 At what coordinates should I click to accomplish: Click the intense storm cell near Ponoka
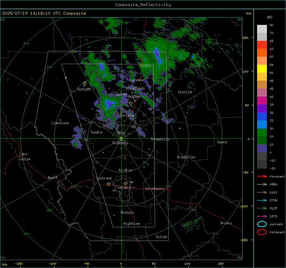(158, 56)
